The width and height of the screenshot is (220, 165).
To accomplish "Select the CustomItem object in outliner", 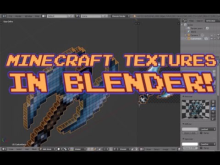I will [x=196, y=38].
